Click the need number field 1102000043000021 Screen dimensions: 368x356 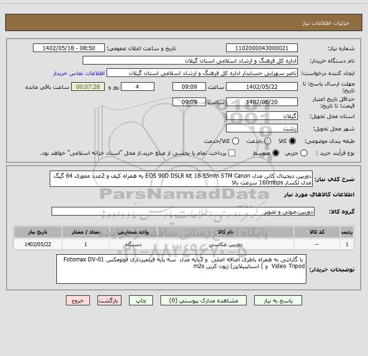click(x=262, y=48)
